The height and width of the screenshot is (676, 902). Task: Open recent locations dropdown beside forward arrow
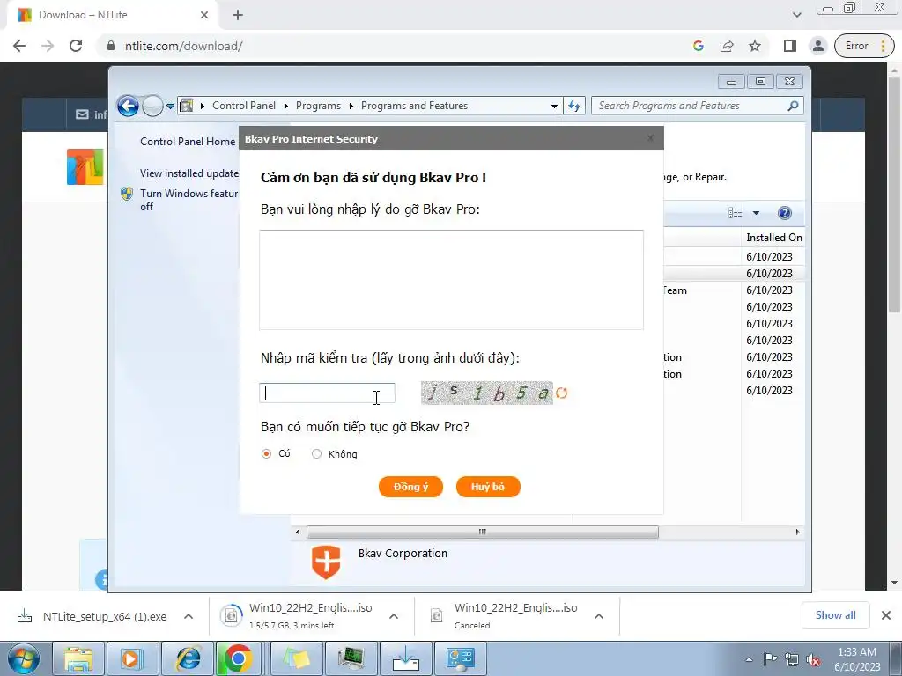(x=170, y=107)
